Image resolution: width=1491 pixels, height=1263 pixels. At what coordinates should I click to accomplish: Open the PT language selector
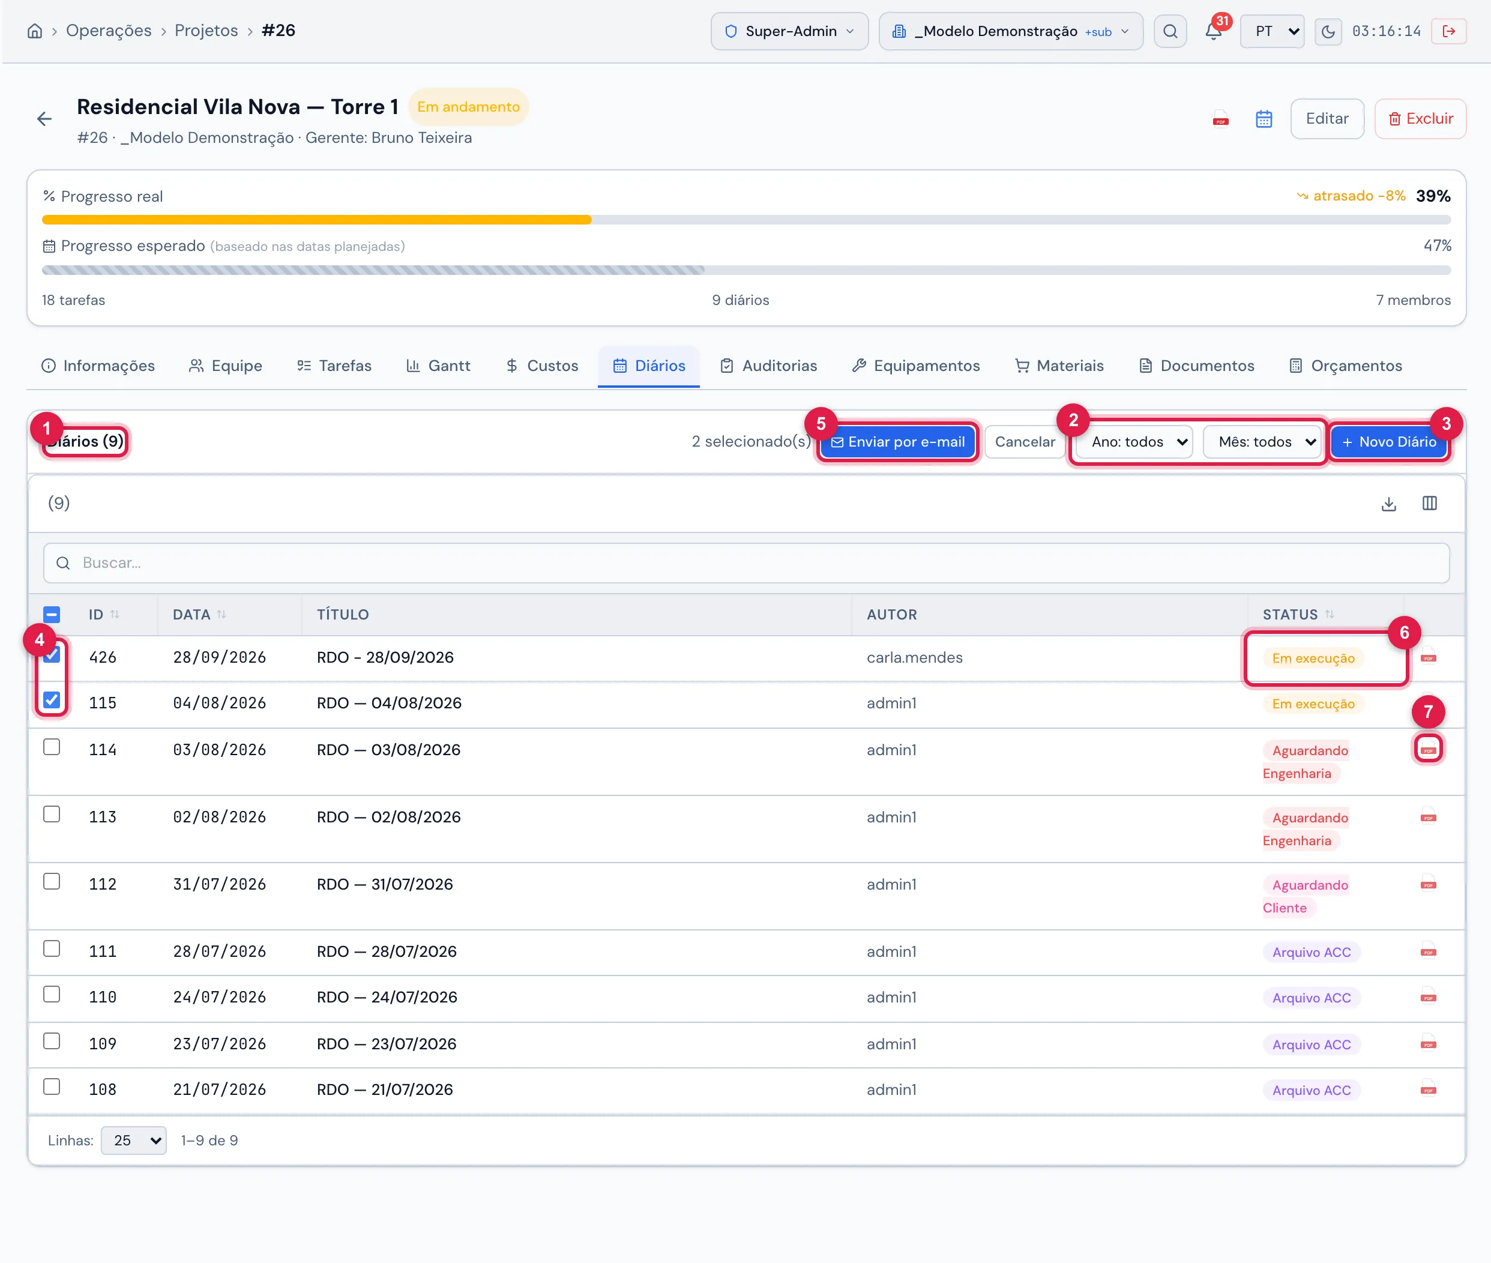pos(1272,31)
